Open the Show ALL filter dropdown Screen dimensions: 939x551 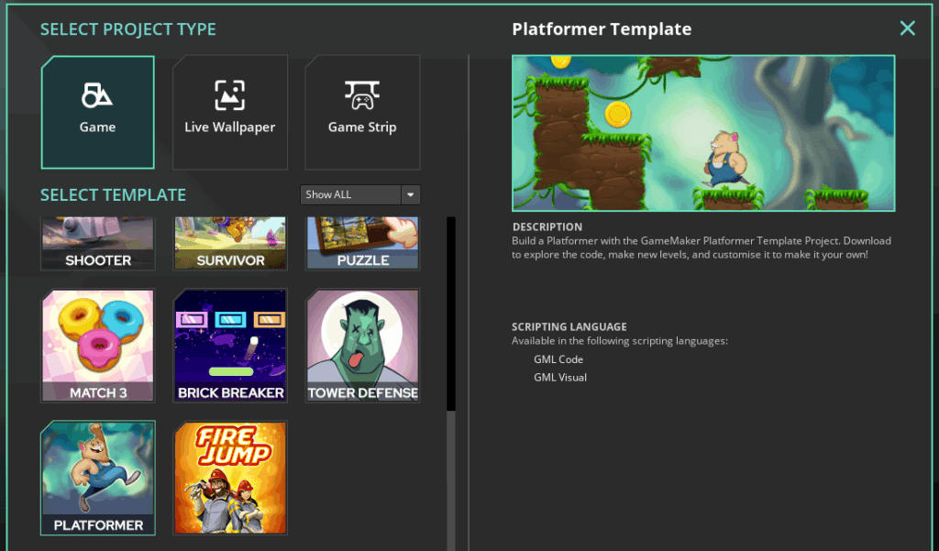point(350,194)
